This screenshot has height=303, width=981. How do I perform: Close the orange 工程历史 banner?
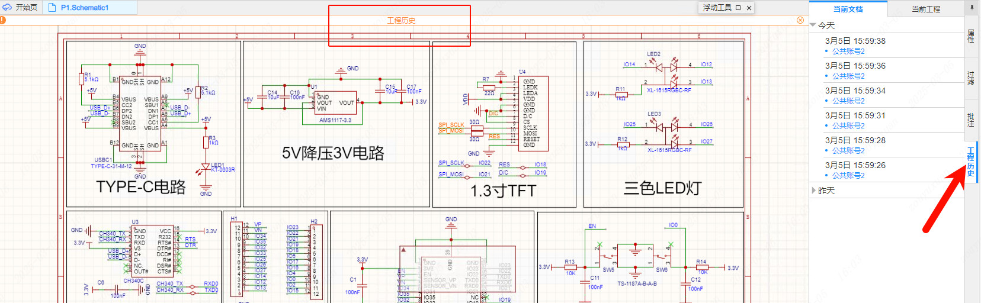pos(800,20)
